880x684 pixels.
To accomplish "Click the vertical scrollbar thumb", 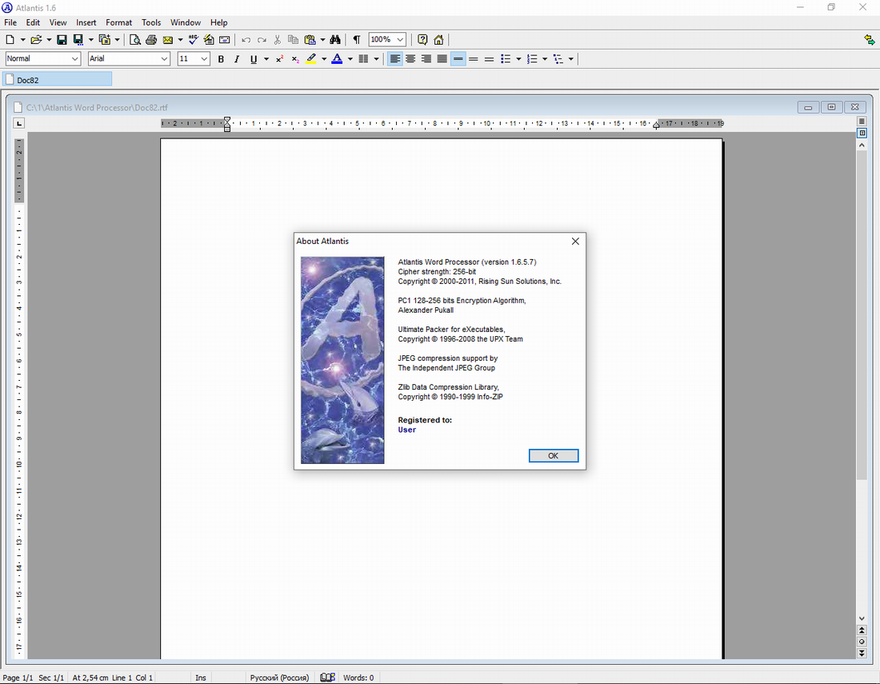I will pos(862,314).
